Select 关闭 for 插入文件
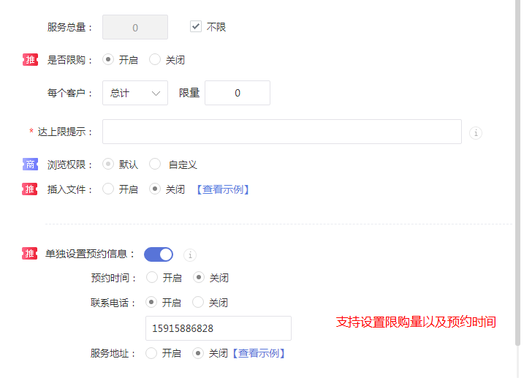 point(155,189)
